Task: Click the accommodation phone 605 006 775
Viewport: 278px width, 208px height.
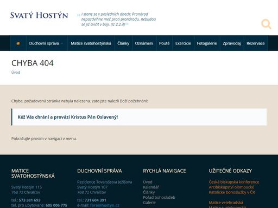Action: tap(56, 205)
